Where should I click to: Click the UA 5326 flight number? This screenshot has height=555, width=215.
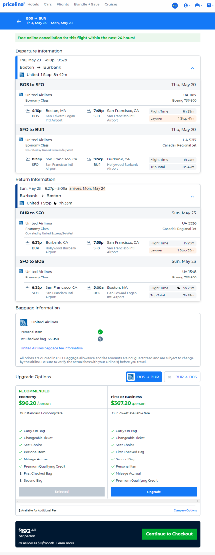(x=189, y=223)
